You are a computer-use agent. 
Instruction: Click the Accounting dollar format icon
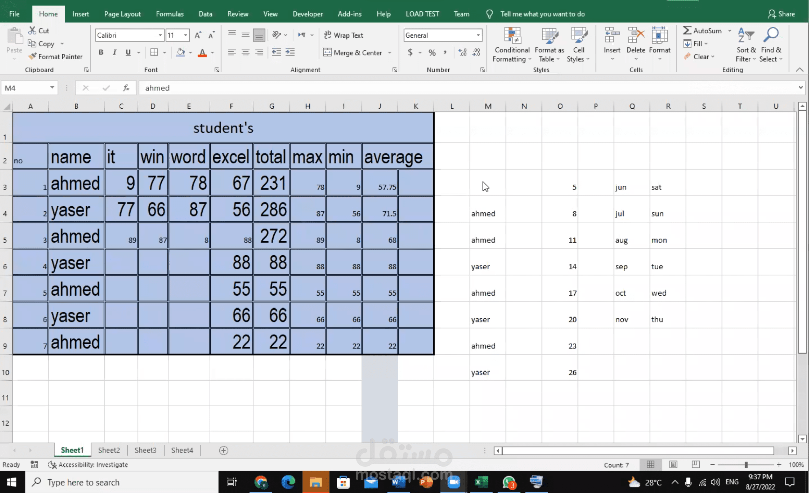click(x=410, y=52)
